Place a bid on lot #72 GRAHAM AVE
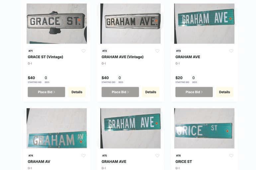The height and width of the screenshot is (170, 256). [120, 92]
